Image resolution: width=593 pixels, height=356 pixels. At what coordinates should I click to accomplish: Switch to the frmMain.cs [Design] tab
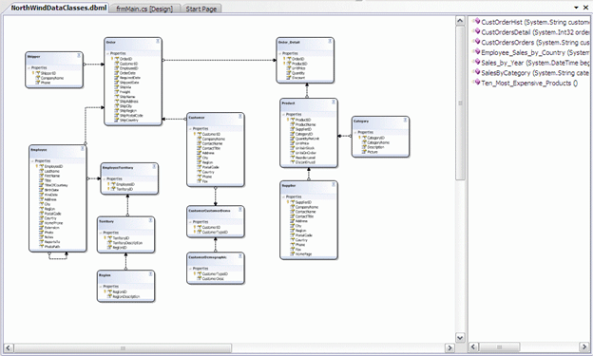pos(144,9)
